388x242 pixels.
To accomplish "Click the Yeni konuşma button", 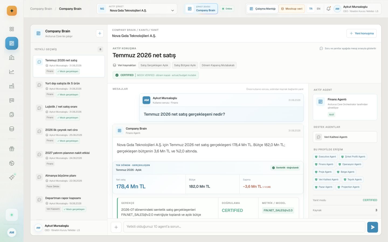I will click(362, 33).
